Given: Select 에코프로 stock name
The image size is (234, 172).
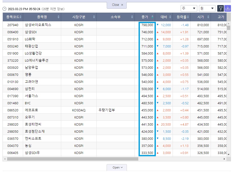Looking at the screenshot, I should pyautogui.click(x=31, y=110).
